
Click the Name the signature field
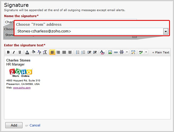pos(9,22)
